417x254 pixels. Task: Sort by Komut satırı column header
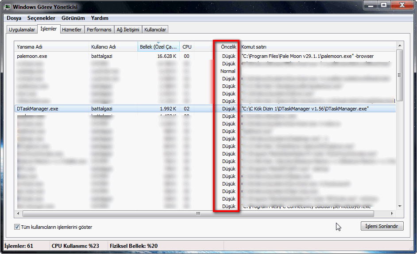pos(318,47)
